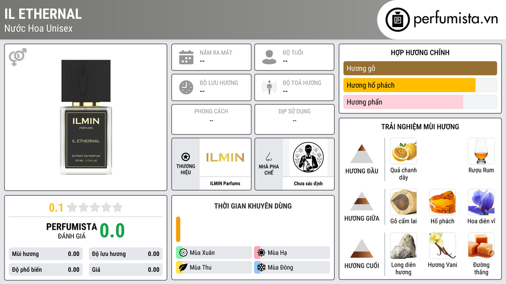This screenshot has width=506, height=284.
Task: Click the Mùi hương 0.00 score row
Action: click(45, 254)
